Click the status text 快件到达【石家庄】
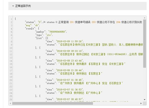 (89, 73)
